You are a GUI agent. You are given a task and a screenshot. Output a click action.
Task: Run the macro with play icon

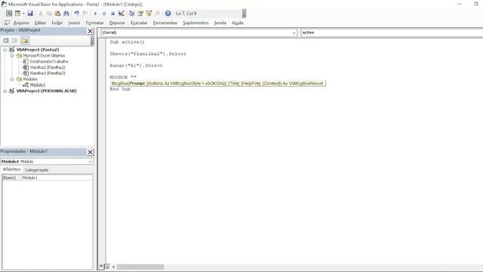(96, 14)
